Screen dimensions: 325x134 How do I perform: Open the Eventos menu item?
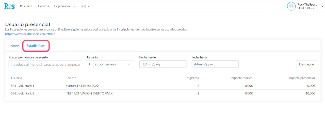(x=43, y=6)
